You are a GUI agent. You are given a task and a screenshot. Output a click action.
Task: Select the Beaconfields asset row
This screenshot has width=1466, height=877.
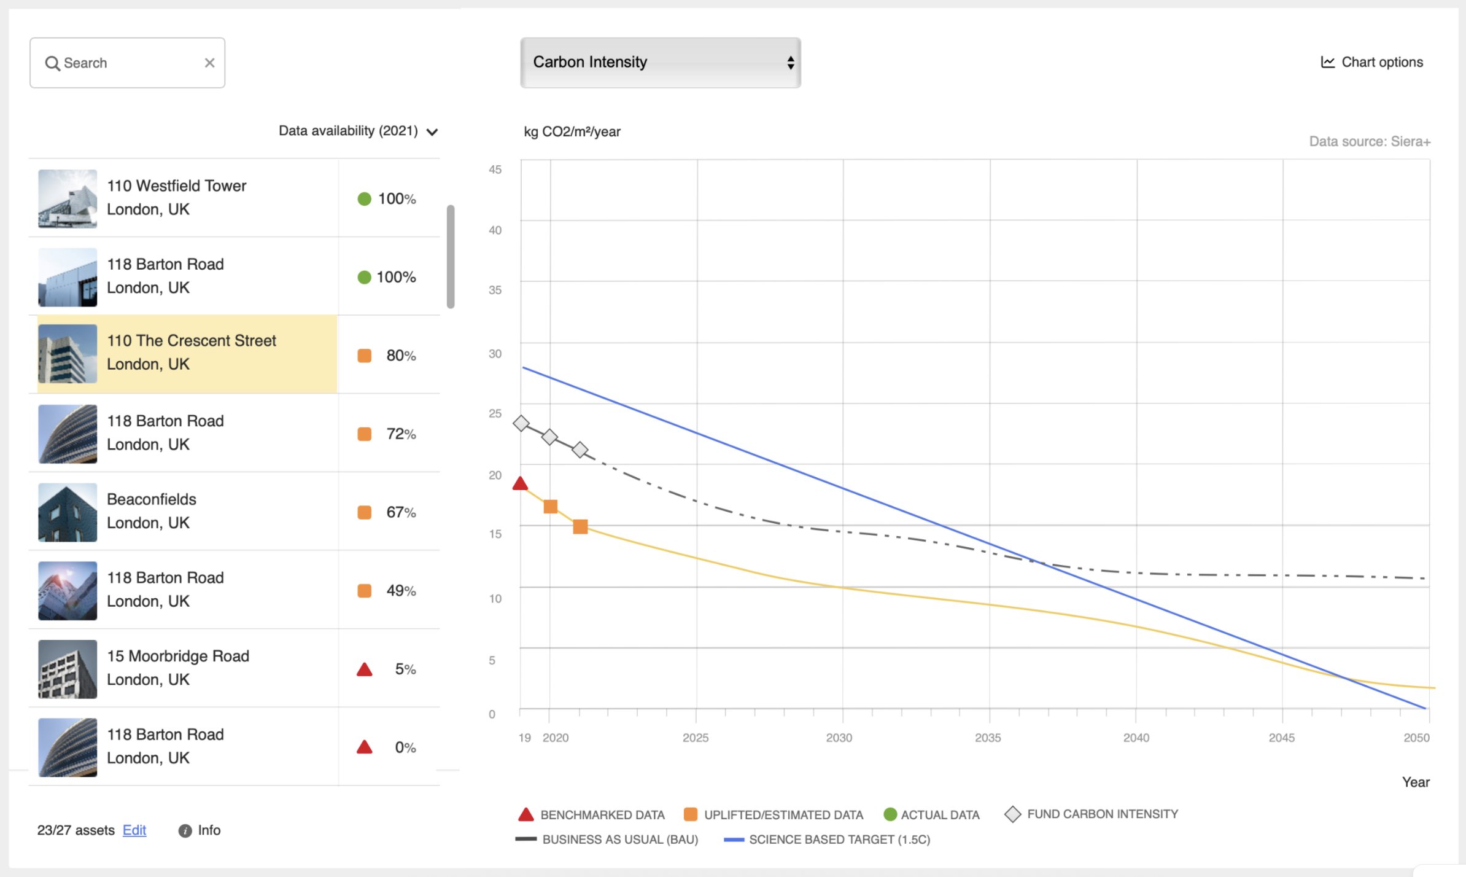point(234,511)
